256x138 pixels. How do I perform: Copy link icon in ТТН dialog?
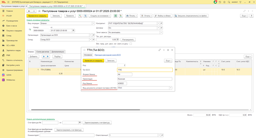click(x=160, y=50)
